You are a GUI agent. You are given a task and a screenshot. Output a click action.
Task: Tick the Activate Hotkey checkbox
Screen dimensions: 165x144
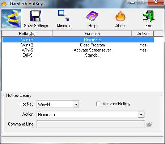[98, 104]
